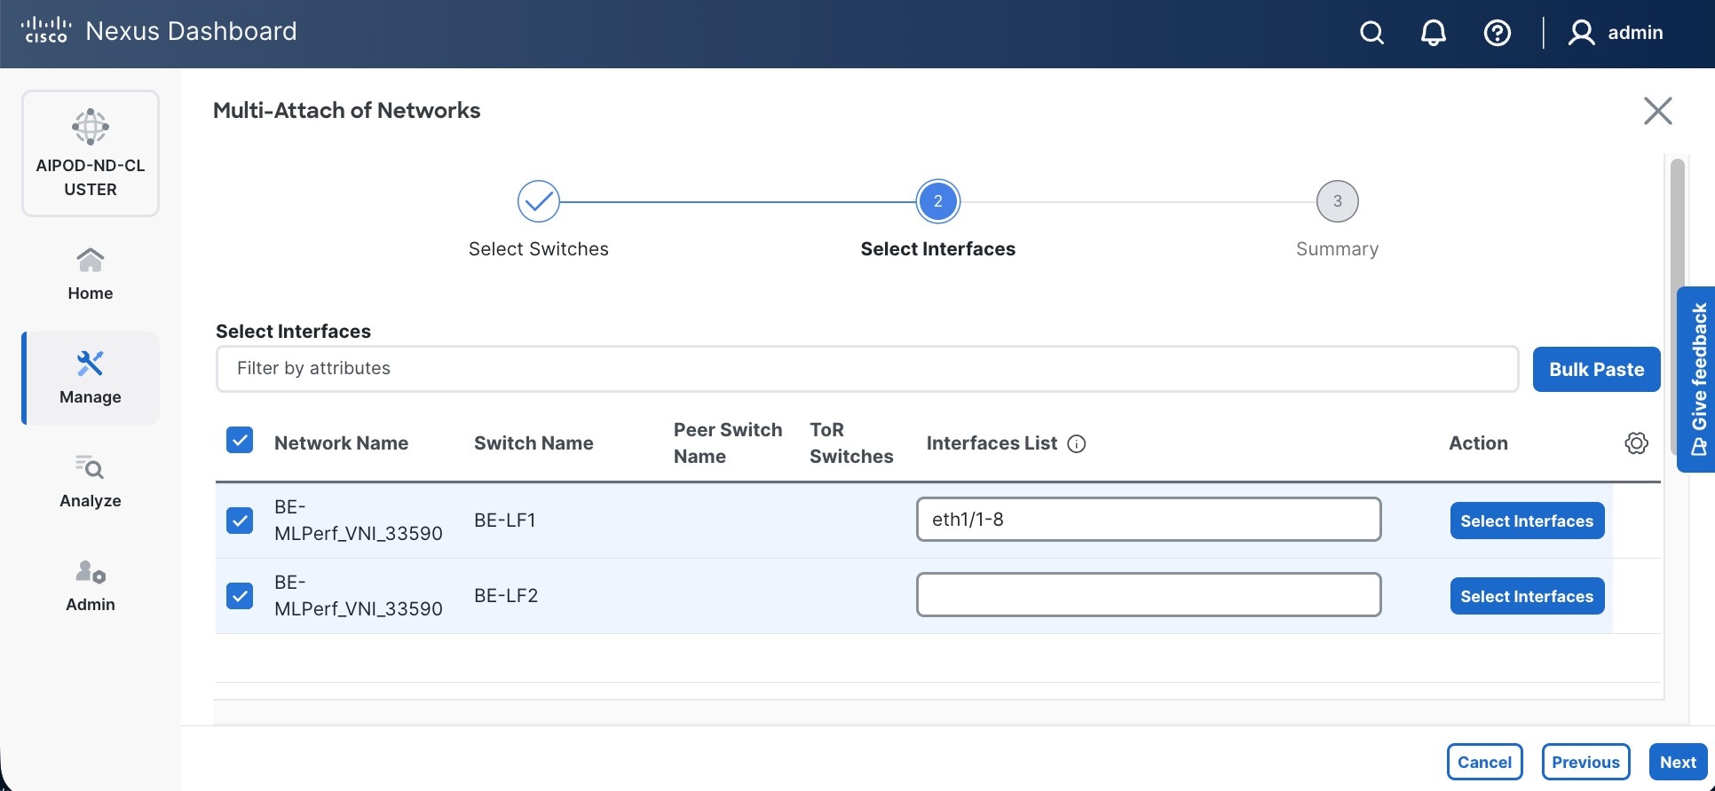
Task: Click the Bulk Paste button
Action: (1596, 370)
